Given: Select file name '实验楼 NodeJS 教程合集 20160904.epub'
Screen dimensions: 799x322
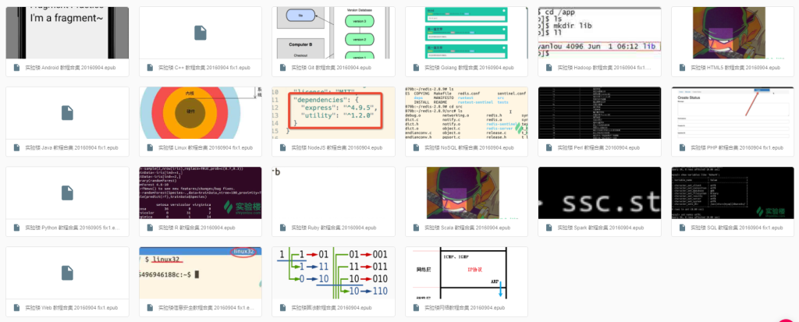Looking at the screenshot, I should (x=336, y=148).
